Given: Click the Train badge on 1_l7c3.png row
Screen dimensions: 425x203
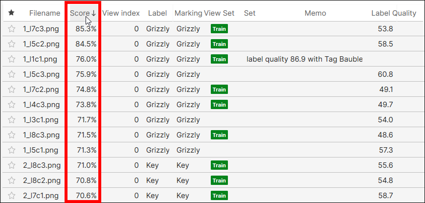Looking at the screenshot, I should pos(219,29).
